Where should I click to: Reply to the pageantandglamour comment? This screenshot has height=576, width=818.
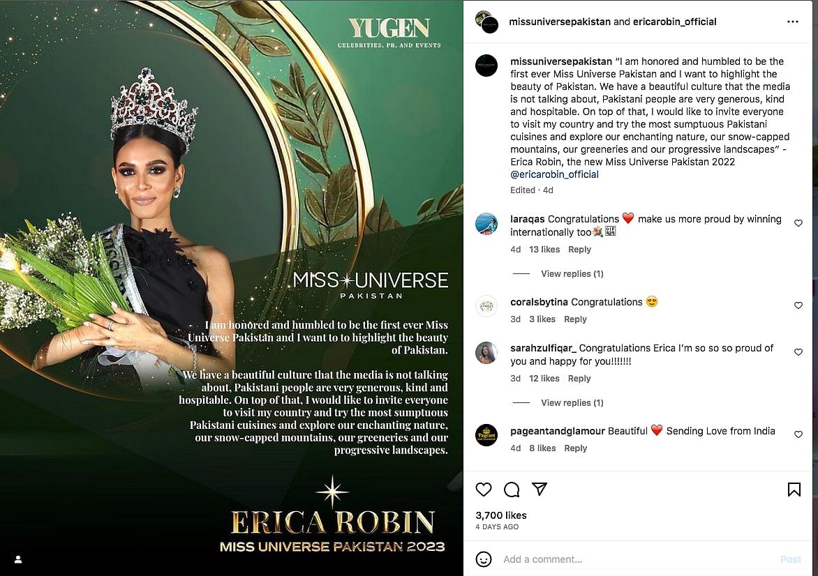coord(575,448)
